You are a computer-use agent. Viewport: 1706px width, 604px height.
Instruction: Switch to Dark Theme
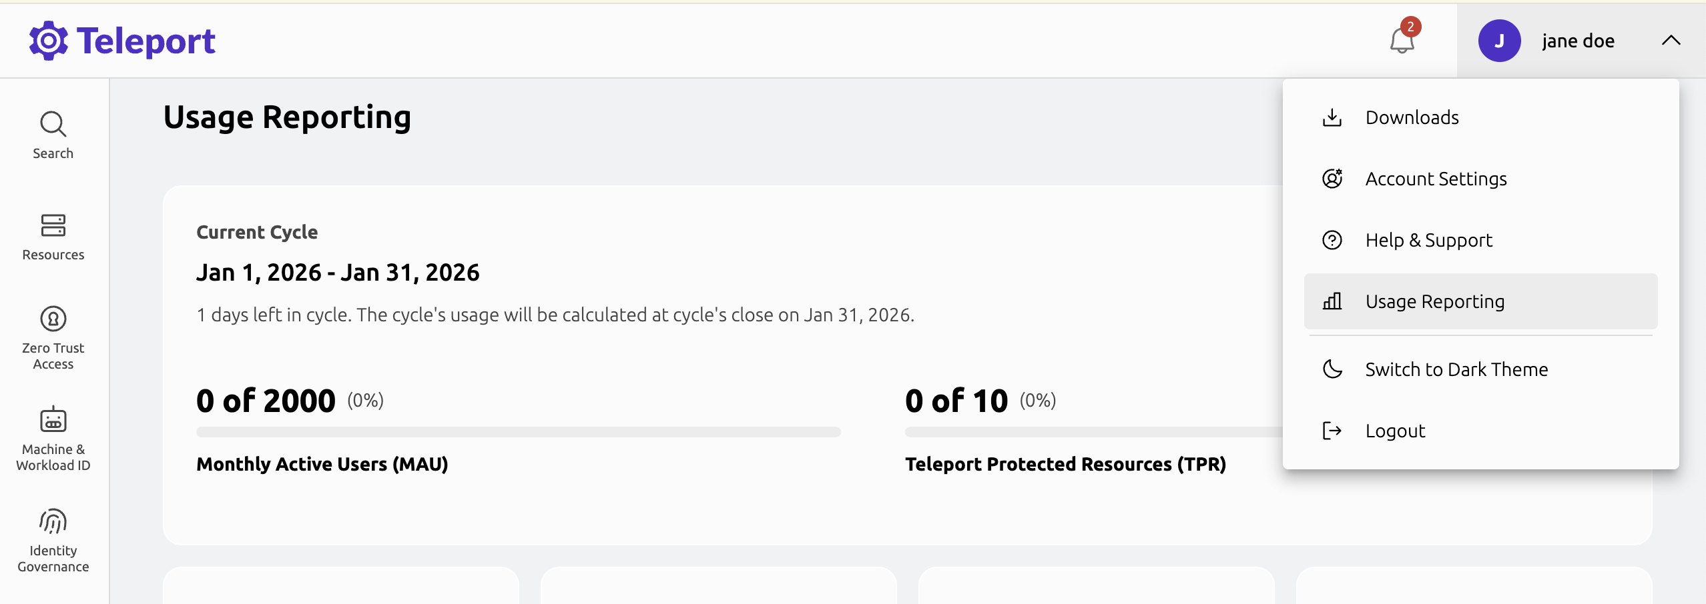pos(1456,369)
